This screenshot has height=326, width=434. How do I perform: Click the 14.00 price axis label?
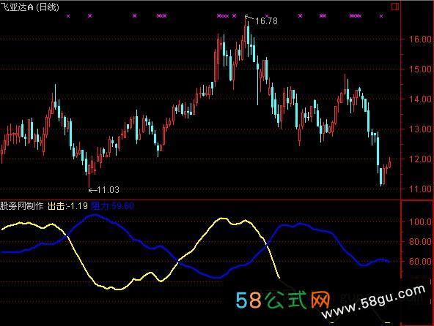coord(420,99)
